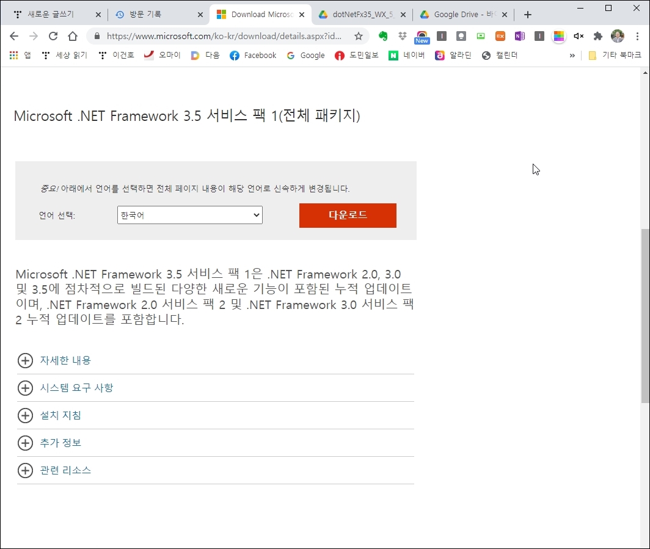The height and width of the screenshot is (549, 650).
Task: View site info via the lock icon
Action: click(97, 36)
